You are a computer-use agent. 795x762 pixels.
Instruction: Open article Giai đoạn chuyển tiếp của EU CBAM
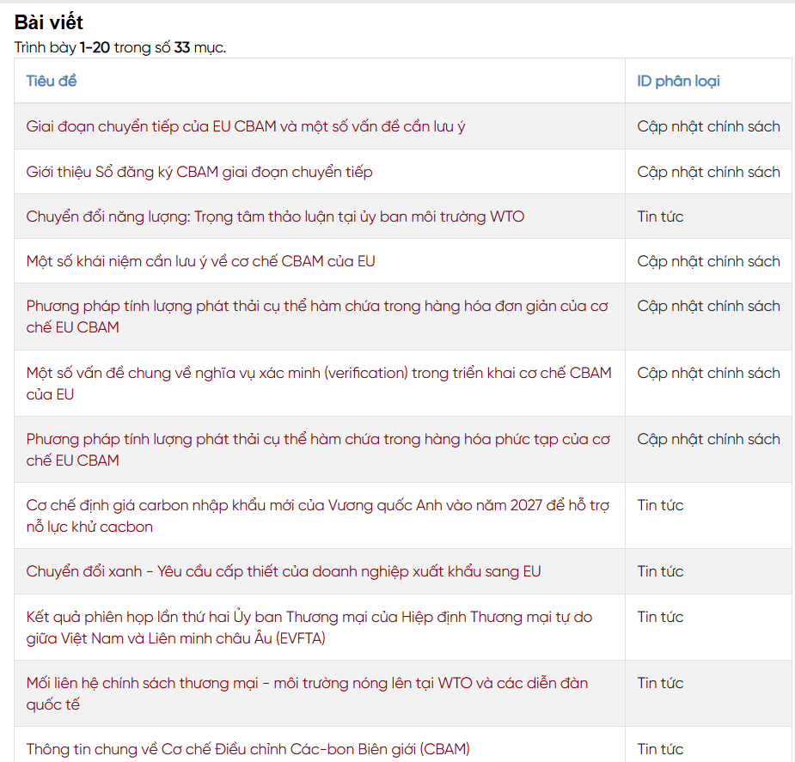tap(246, 126)
